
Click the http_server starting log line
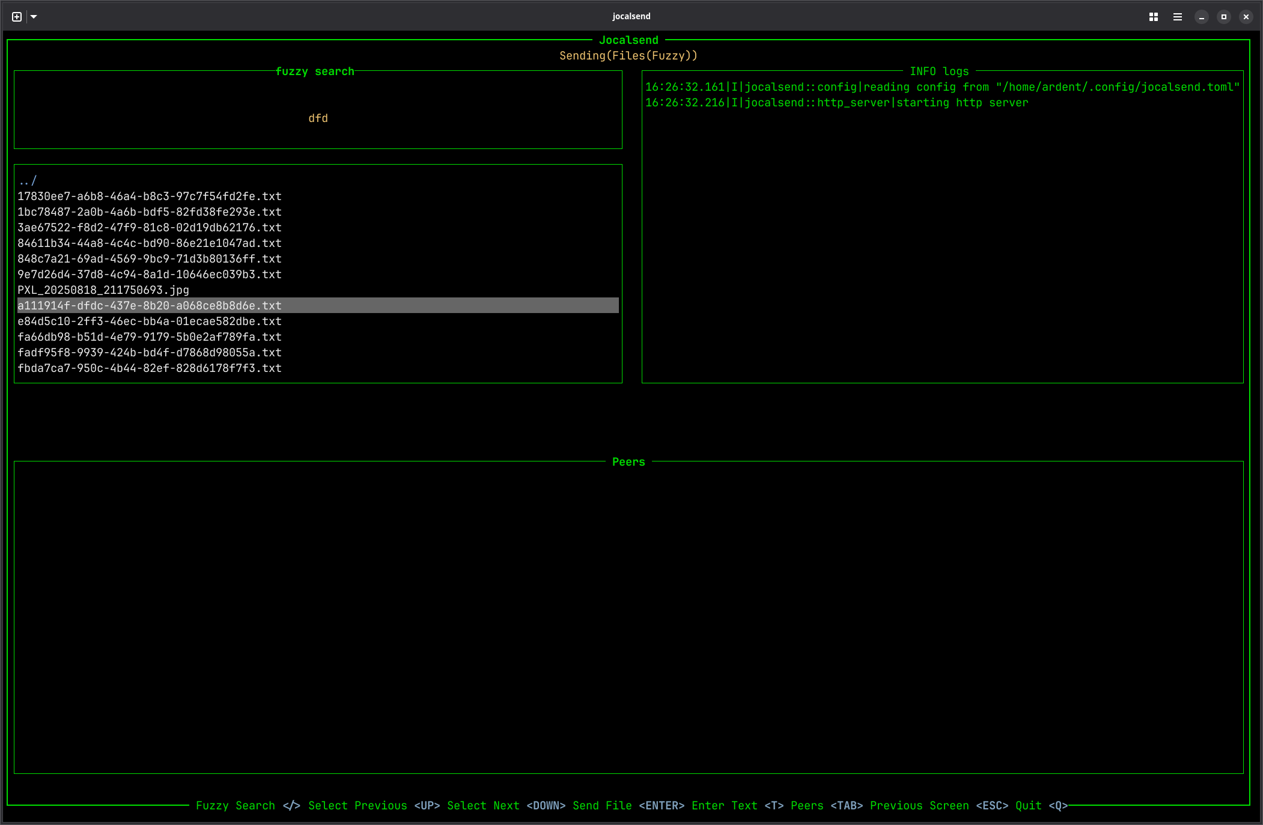coord(836,103)
